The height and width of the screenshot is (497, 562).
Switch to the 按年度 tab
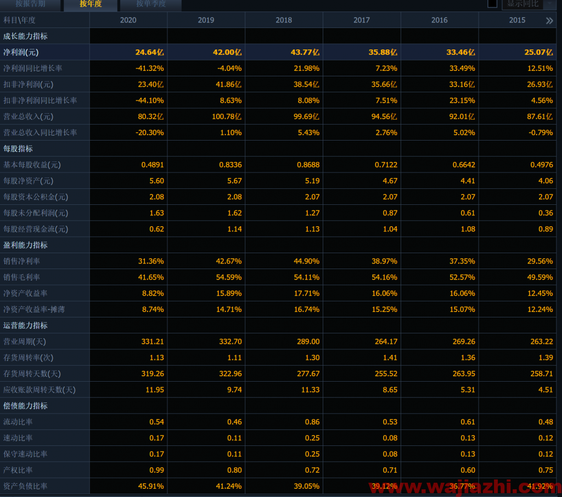pyautogui.click(x=91, y=4)
